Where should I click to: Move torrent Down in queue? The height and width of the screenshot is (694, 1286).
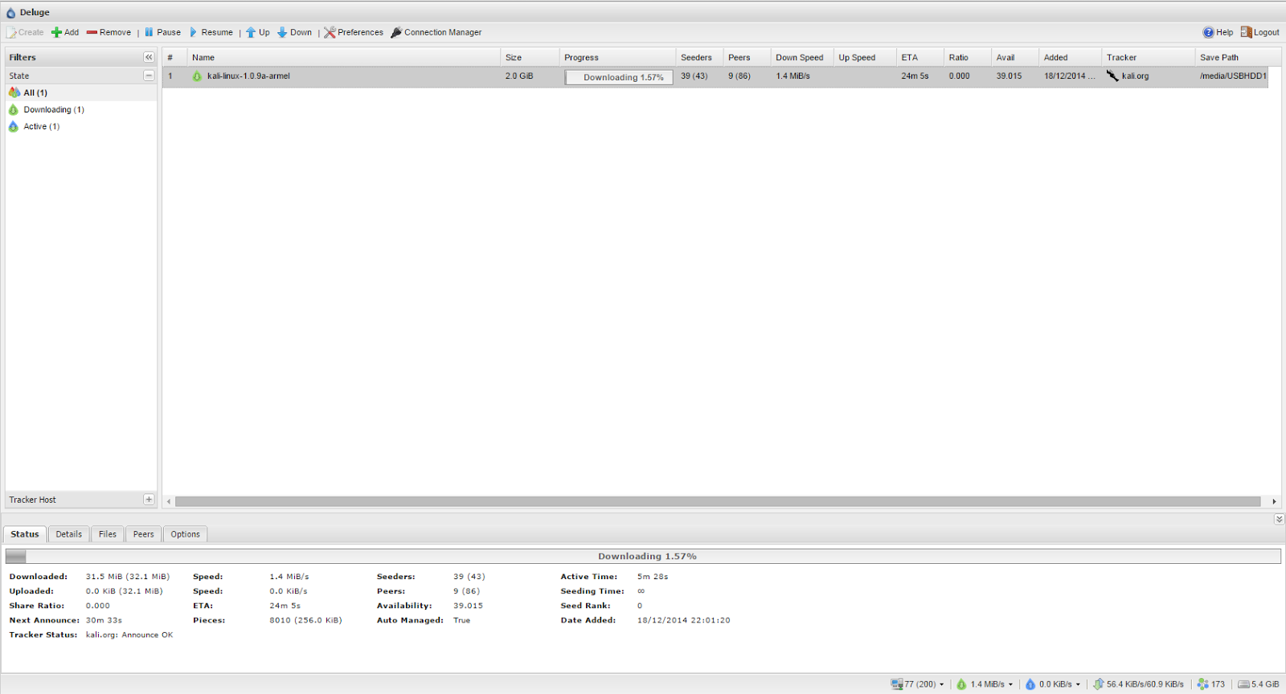(x=294, y=32)
